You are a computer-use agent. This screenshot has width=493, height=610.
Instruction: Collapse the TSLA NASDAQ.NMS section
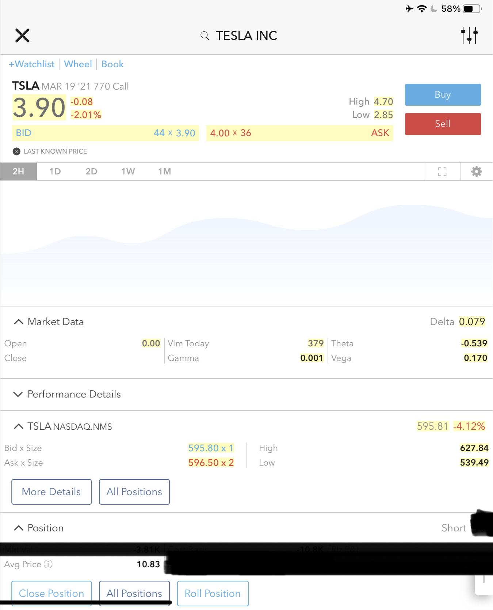(x=18, y=426)
